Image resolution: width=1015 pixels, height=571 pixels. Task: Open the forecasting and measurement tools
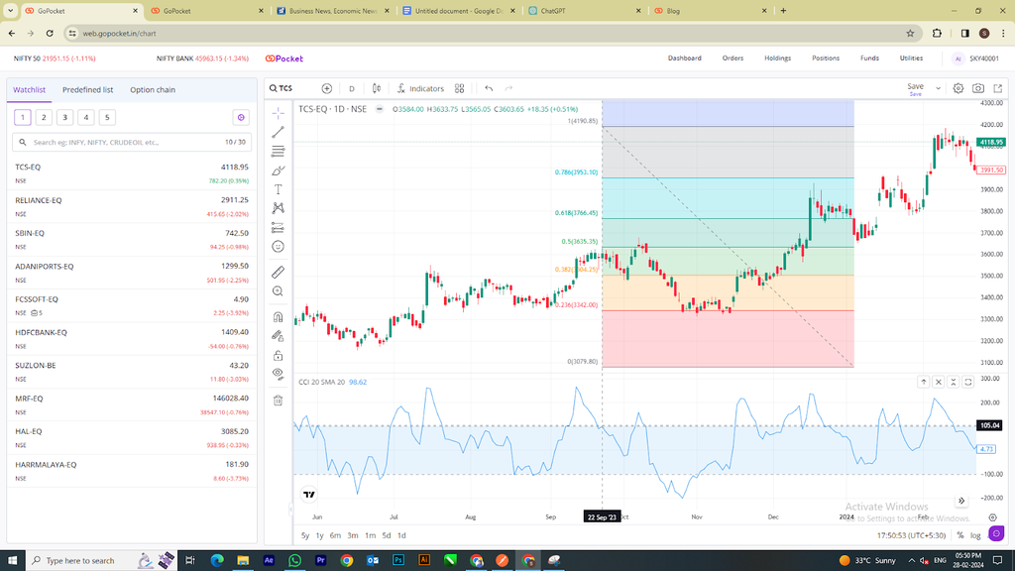(278, 228)
